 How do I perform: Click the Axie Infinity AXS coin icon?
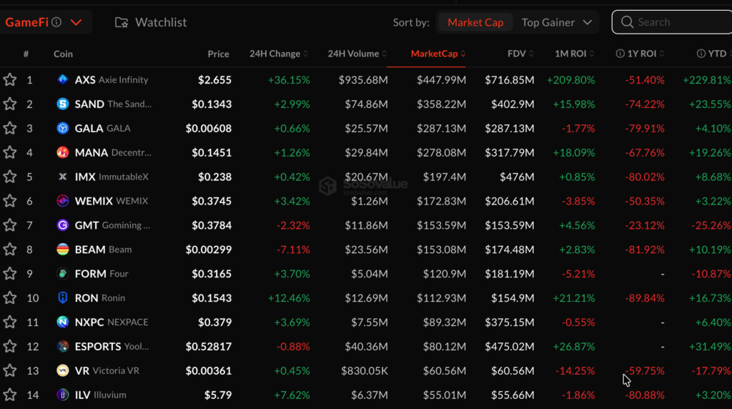click(63, 80)
